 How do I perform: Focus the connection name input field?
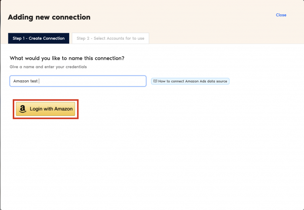78,81
